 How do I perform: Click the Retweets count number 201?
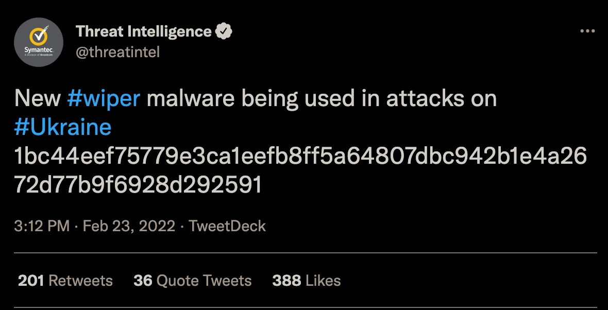point(31,281)
